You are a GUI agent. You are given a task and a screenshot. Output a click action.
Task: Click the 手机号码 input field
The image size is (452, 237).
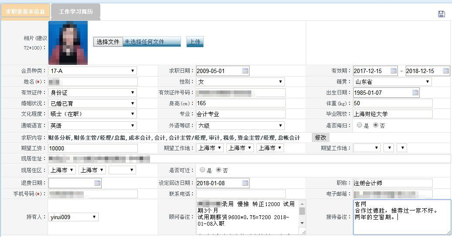tap(93, 194)
